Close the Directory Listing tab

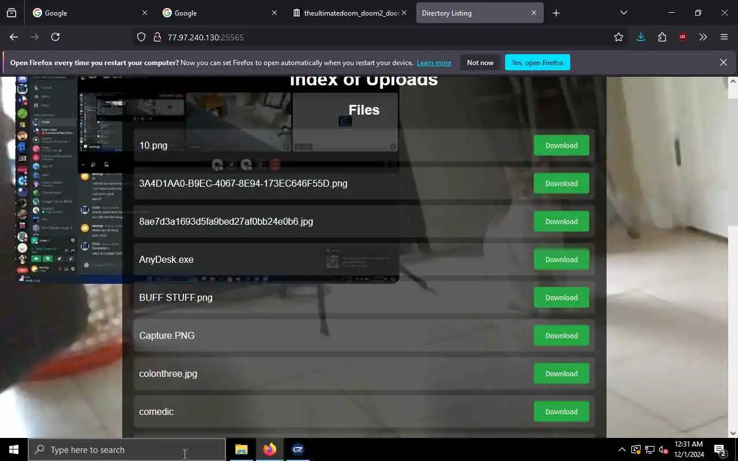[x=533, y=13]
